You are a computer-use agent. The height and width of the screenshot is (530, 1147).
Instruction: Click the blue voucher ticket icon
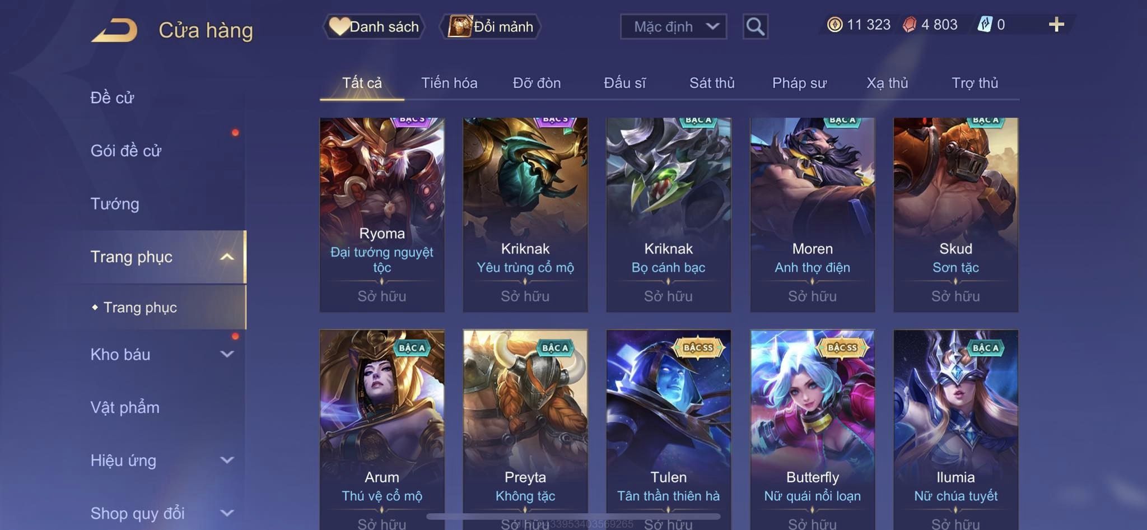[985, 25]
